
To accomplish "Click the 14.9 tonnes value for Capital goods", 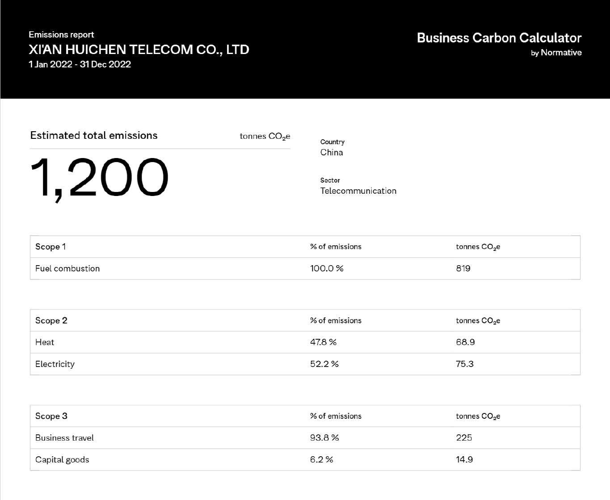I will click(464, 460).
